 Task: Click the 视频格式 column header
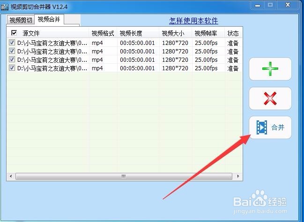[x=103, y=33]
